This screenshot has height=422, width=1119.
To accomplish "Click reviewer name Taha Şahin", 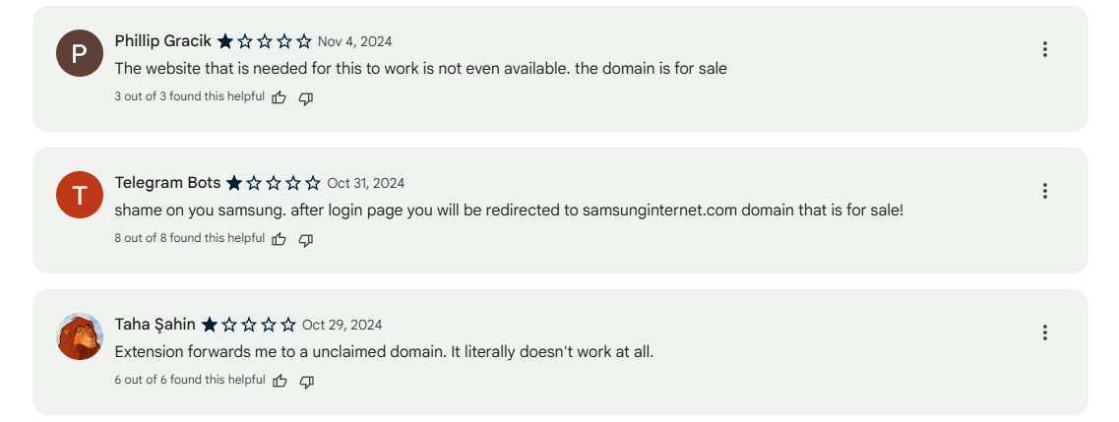I will tap(155, 325).
